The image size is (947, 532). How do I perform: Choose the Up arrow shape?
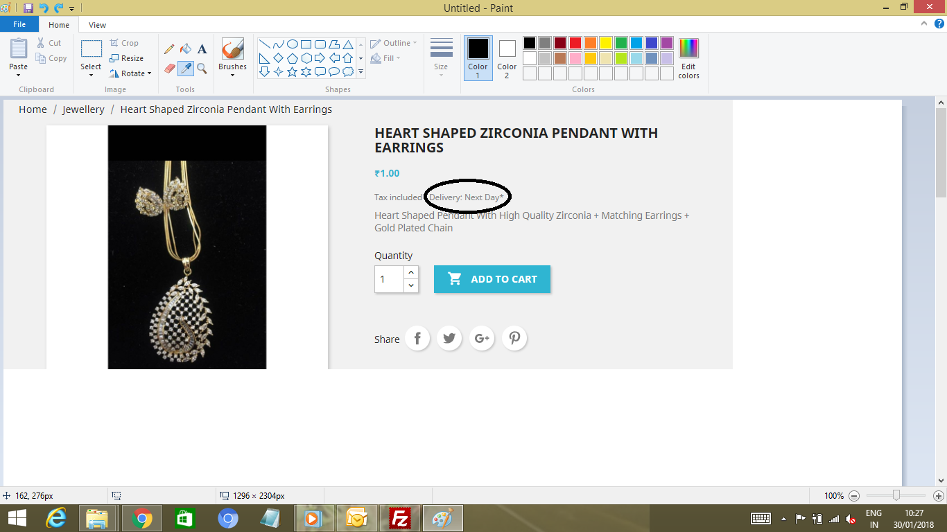click(x=347, y=58)
